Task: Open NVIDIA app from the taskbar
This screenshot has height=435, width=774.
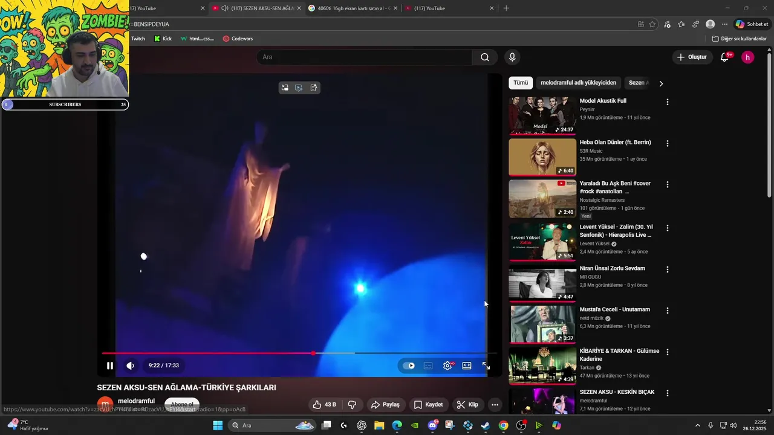Action: point(415,425)
